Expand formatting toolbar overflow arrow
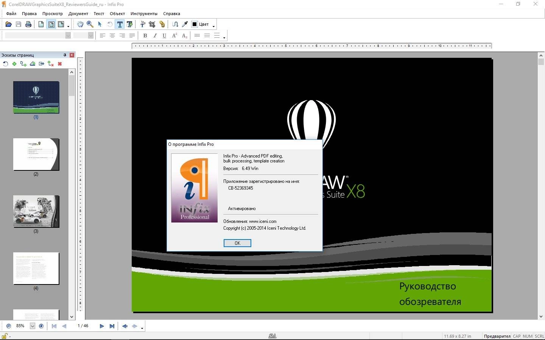 pos(224,37)
